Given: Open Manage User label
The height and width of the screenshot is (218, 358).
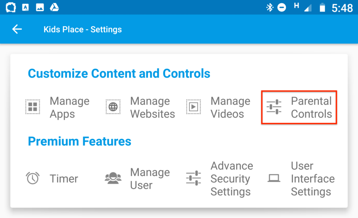Looking at the screenshot, I should (150, 179).
